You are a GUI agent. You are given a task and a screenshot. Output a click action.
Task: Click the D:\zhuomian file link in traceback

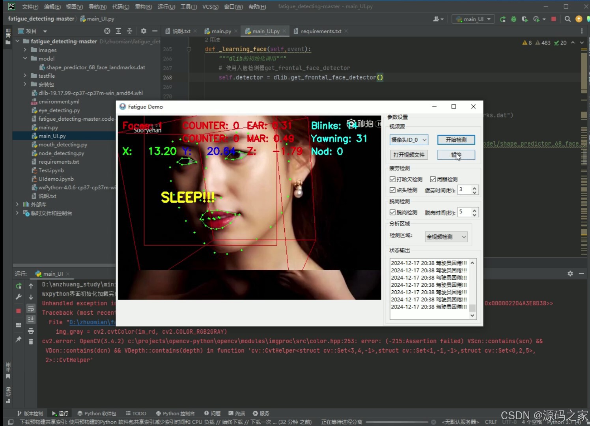[92, 322]
